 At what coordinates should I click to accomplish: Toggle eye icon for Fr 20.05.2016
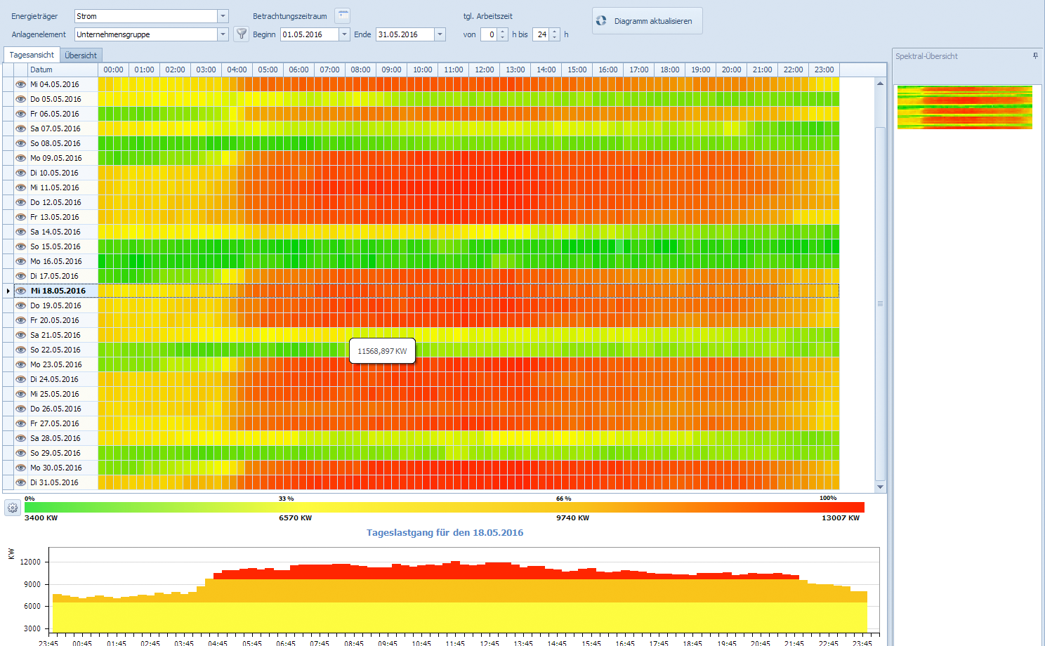tap(21, 320)
